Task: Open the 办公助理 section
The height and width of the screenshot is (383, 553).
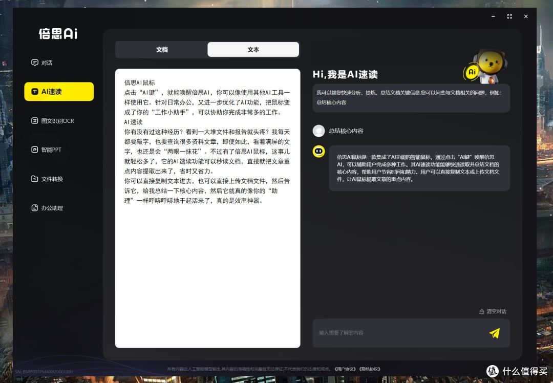Action: point(47,208)
